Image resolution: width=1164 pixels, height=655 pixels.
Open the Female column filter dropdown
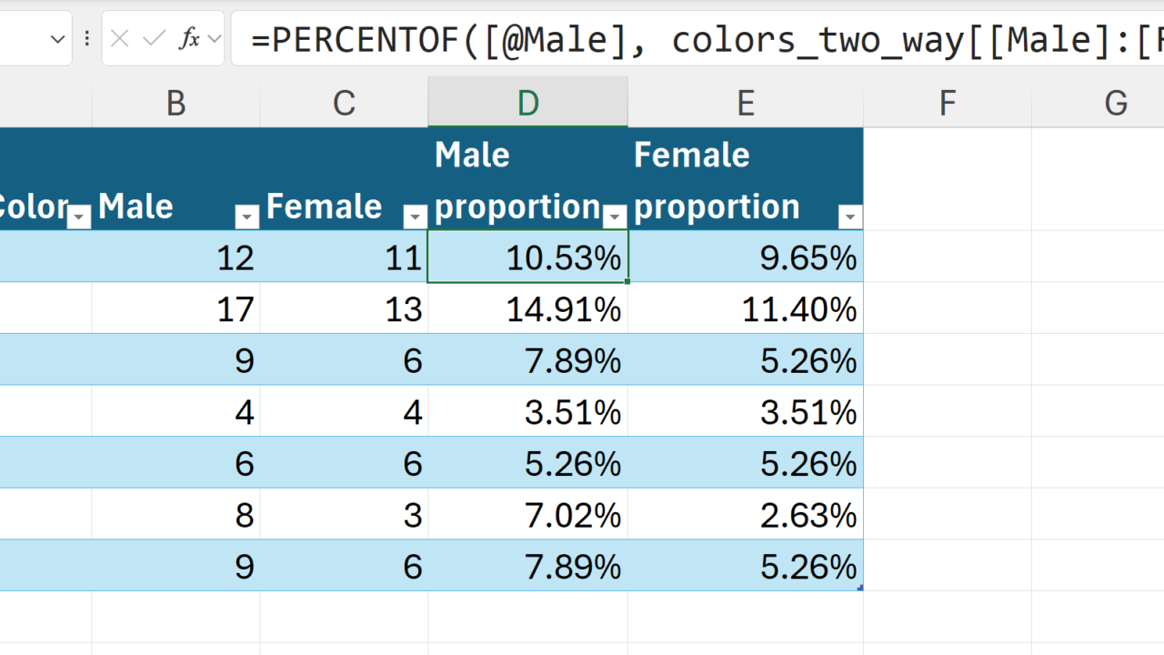[415, 217]
